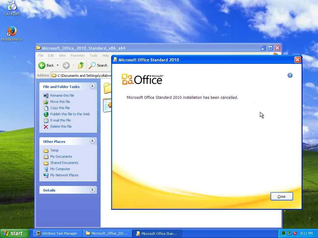Click the red security shield tray icon
Screen dimensions: 318x238
295,233
